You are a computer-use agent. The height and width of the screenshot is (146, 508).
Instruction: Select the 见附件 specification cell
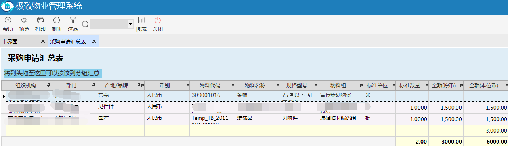click(299, 119)
